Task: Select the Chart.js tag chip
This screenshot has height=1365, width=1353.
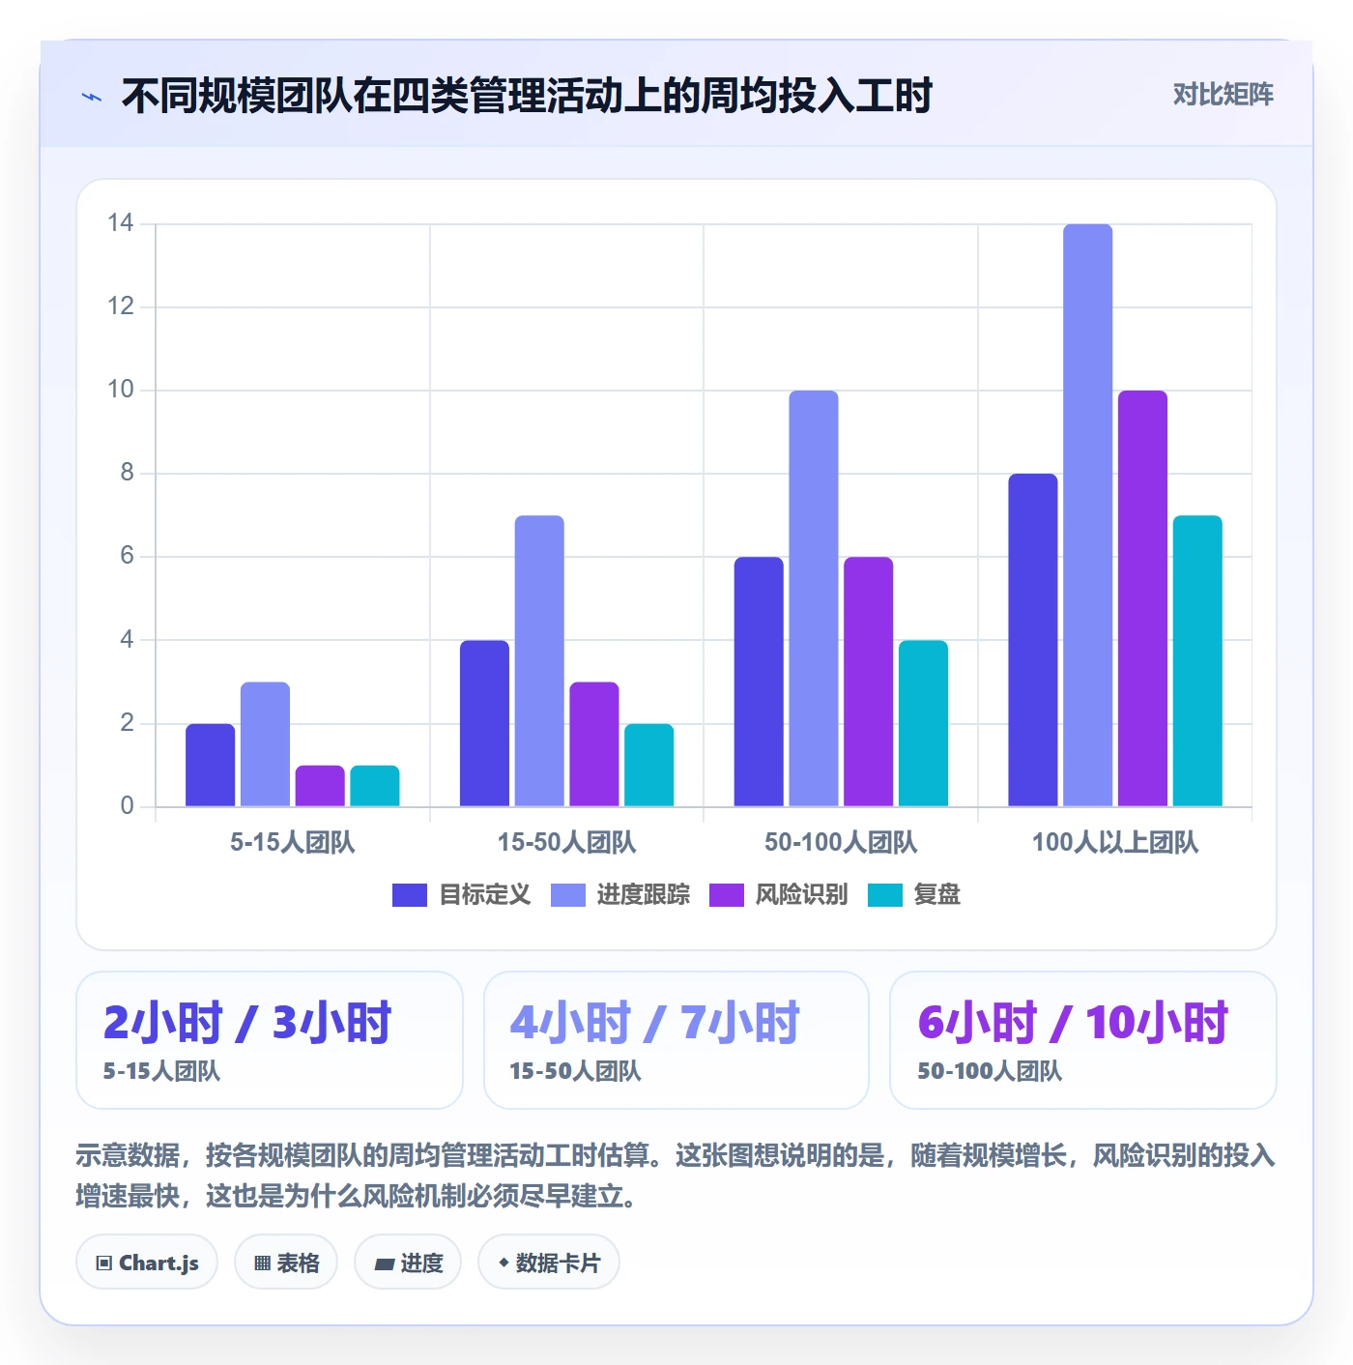Action: [x=147, y=1263]
